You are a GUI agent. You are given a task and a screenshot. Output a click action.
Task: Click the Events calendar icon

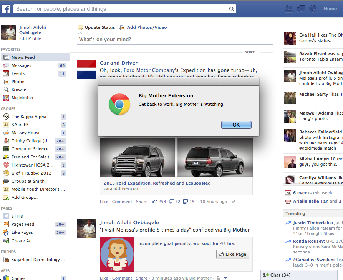pyautogui.click(x=6, y=73)
